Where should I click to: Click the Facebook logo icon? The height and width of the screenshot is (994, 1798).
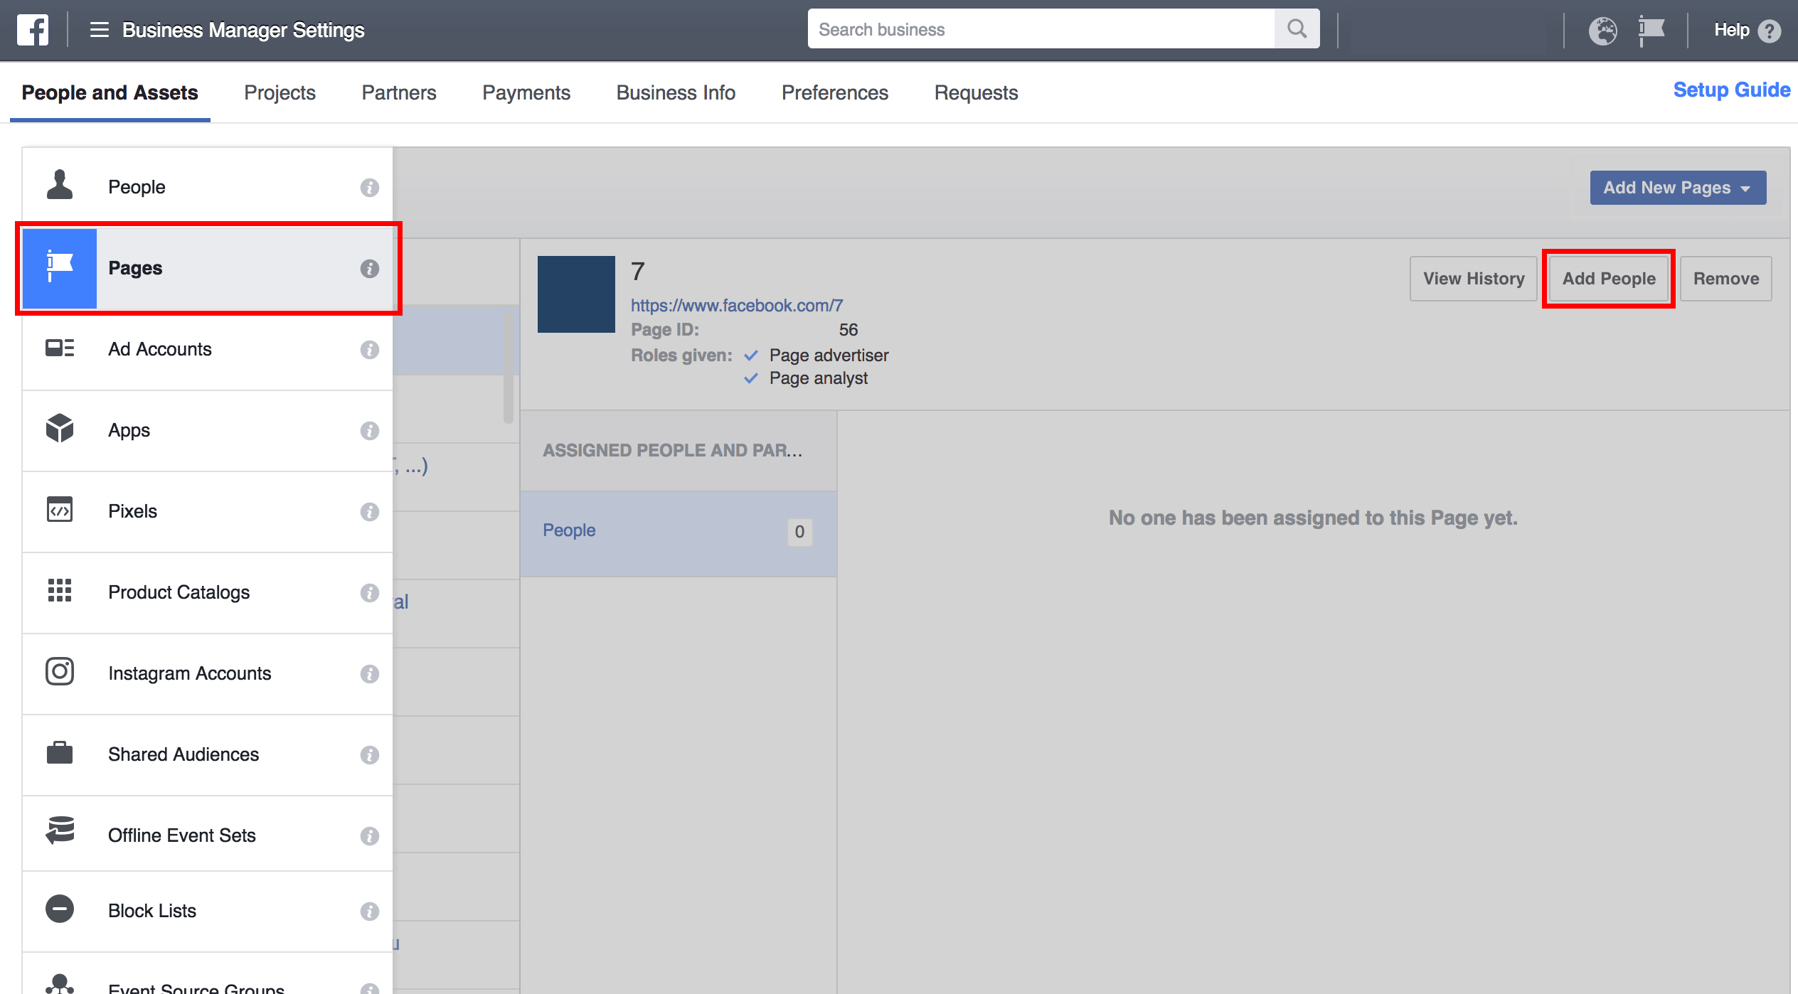point(33,30)
